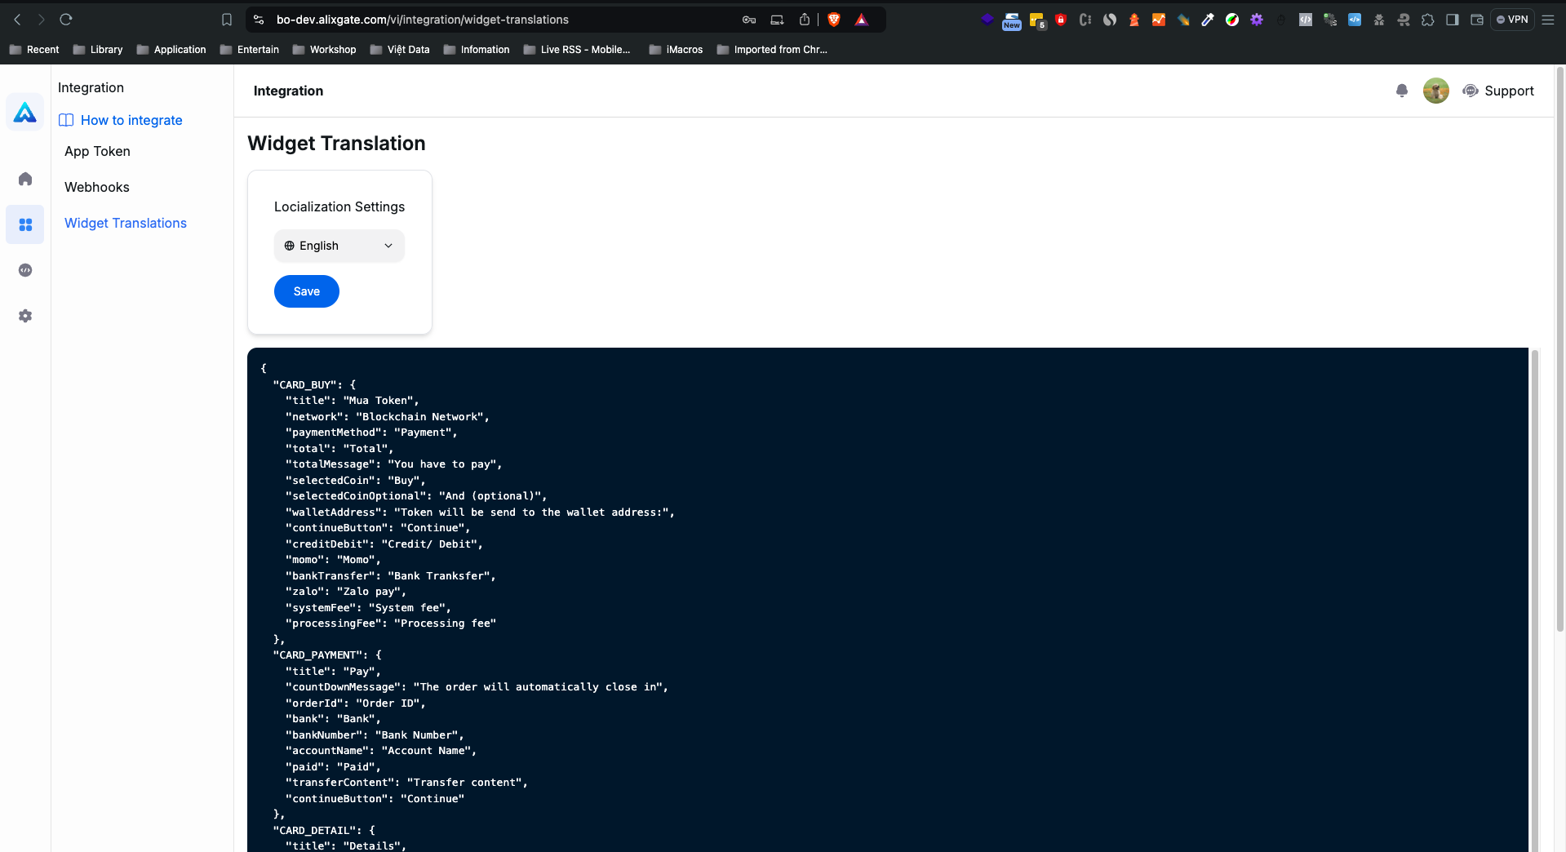Click the Brave Shields icon in the address bar

tap(833, 19)
